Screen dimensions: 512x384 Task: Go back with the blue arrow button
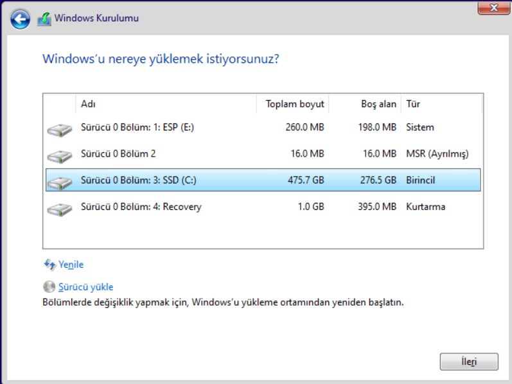click(20, 19)
